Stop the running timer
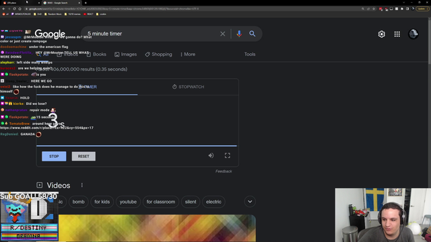431x242 pixels. point(54,156)
